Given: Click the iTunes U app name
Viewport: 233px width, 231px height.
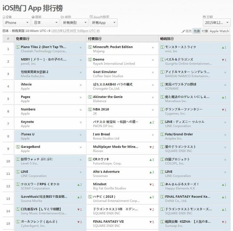Looking at the screenshot, I should point(28,134).
